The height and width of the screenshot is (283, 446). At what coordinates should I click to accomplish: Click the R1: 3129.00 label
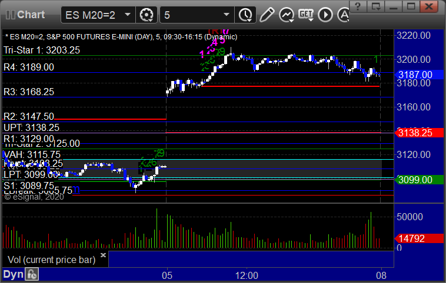pyautogui.click(x=29, y=139)
